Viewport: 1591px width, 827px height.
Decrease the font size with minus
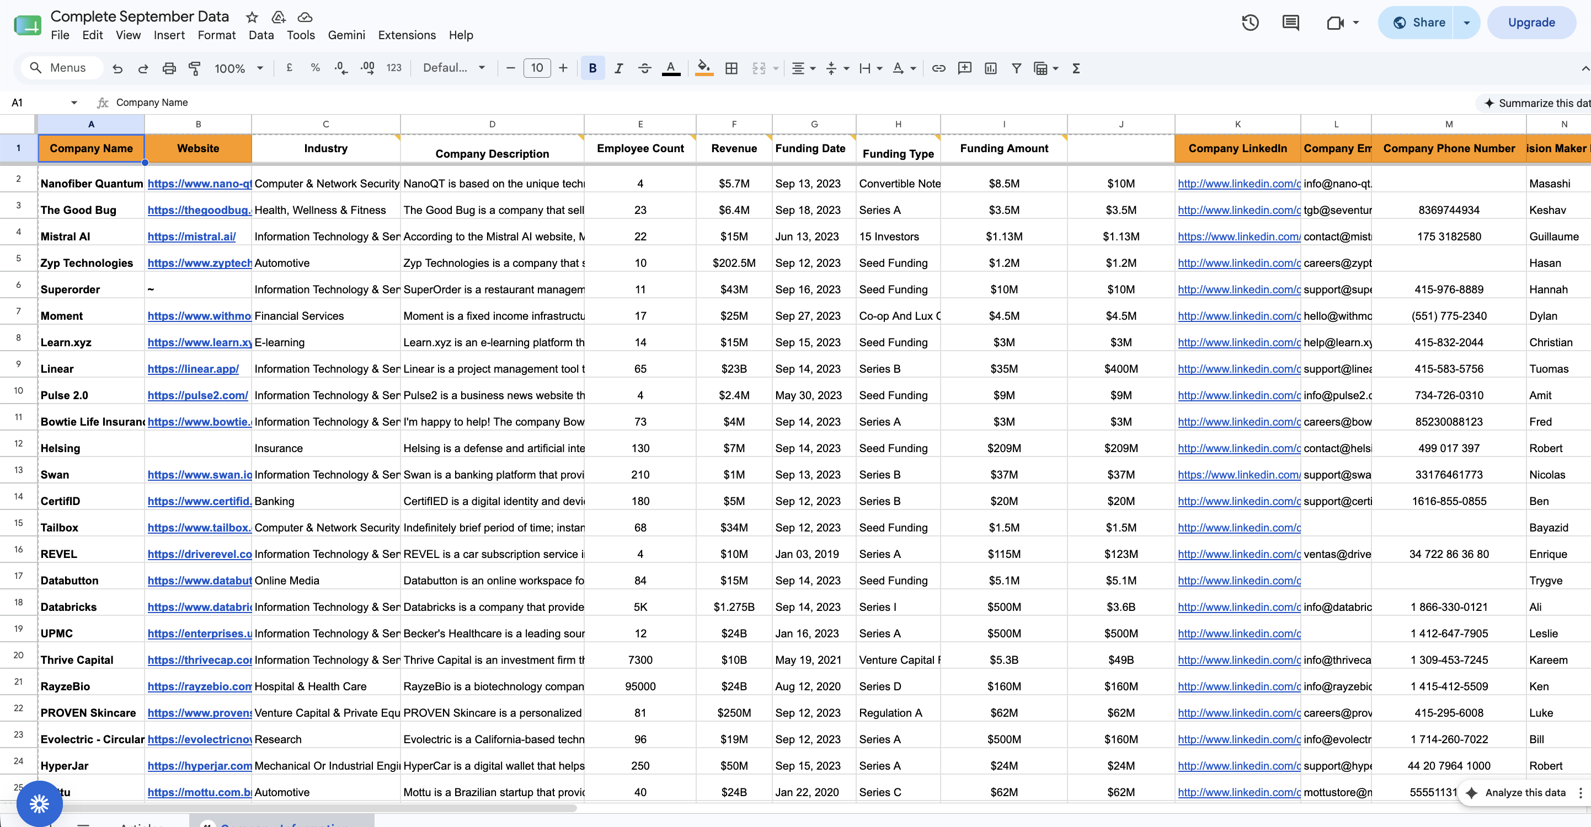(x=510, y=68)
